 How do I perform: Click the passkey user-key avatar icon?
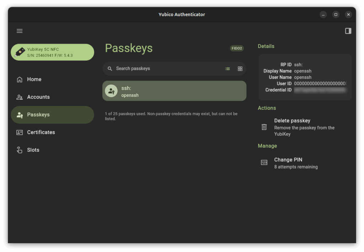(111, 91)
